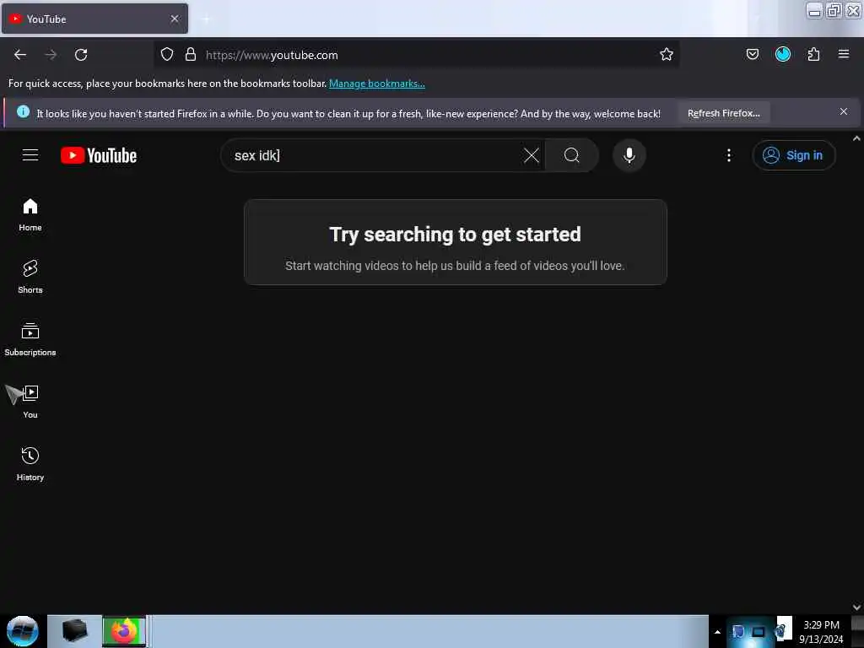Screen dimensions: 864x648
Task: Open the Firefox account avatar
Action: pos(782,54)
